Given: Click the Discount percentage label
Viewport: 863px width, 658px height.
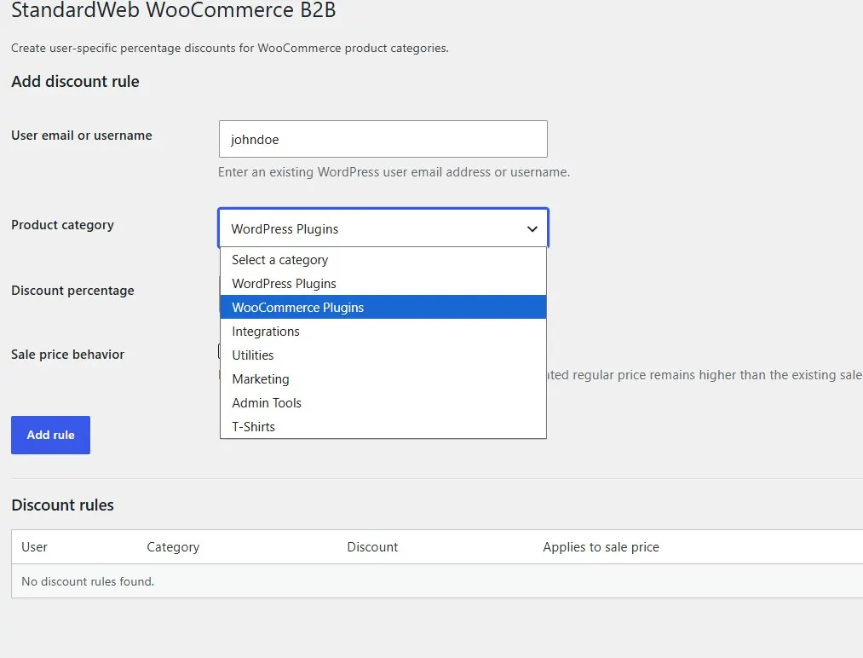Looking at the screenshot, I should click(x=72, y=290).
